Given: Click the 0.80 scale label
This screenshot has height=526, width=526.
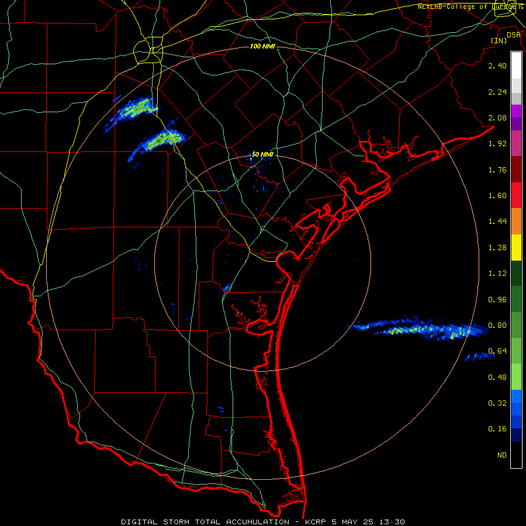Looking at the screenshot, I should 497,326.
